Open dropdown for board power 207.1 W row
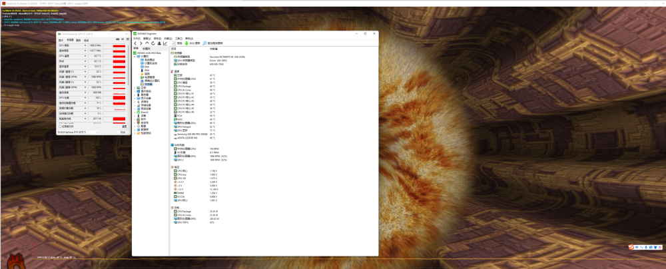666x269 pixels. (85, 119)
